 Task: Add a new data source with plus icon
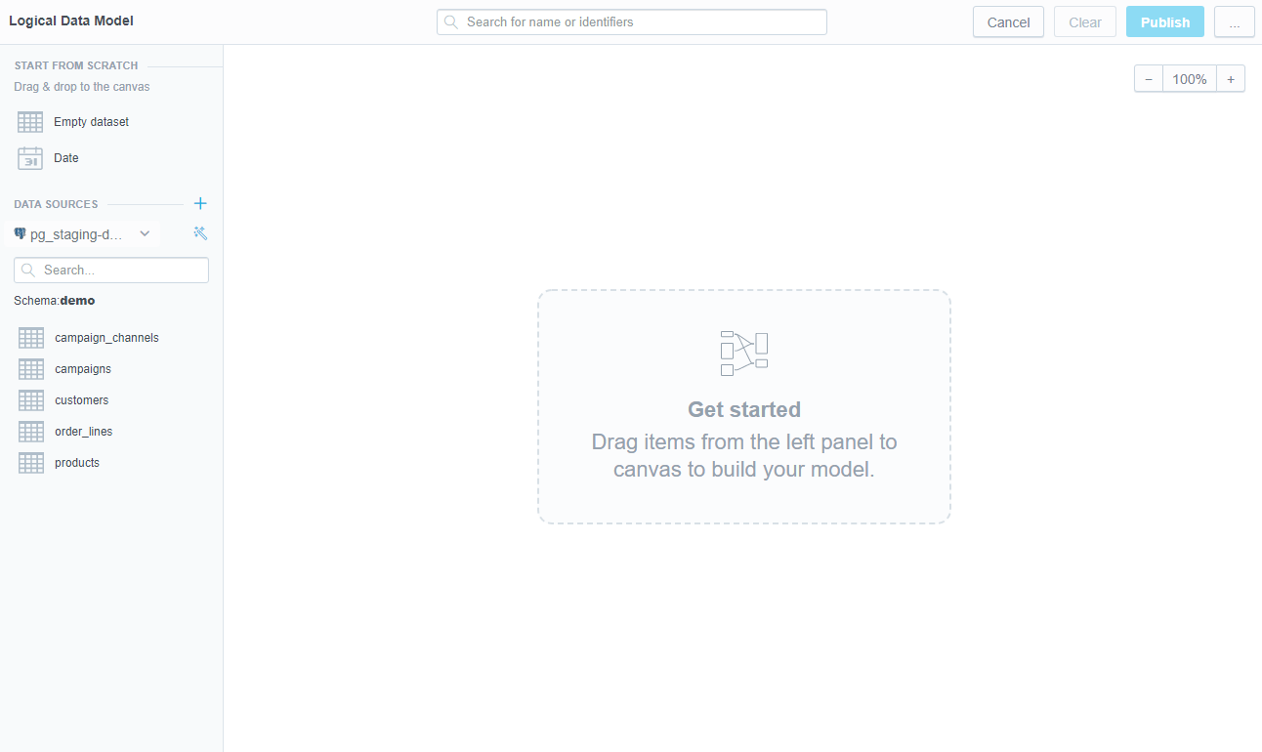(x=200, y=204)
